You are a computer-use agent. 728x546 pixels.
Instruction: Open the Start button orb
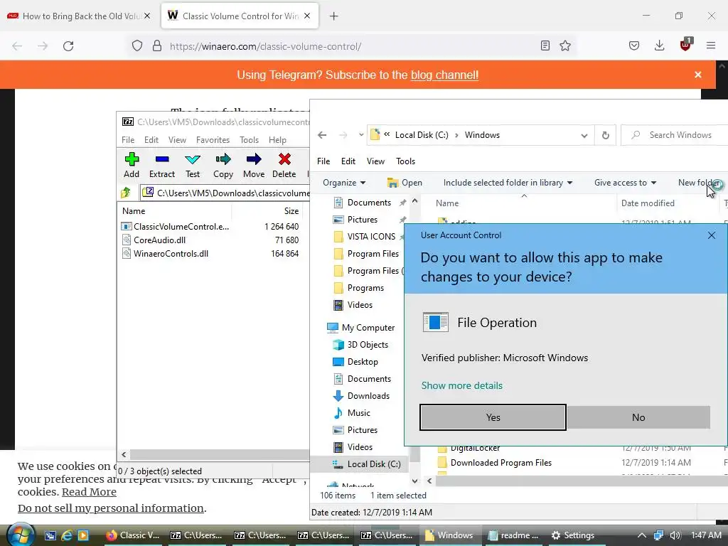coord(21,535)
